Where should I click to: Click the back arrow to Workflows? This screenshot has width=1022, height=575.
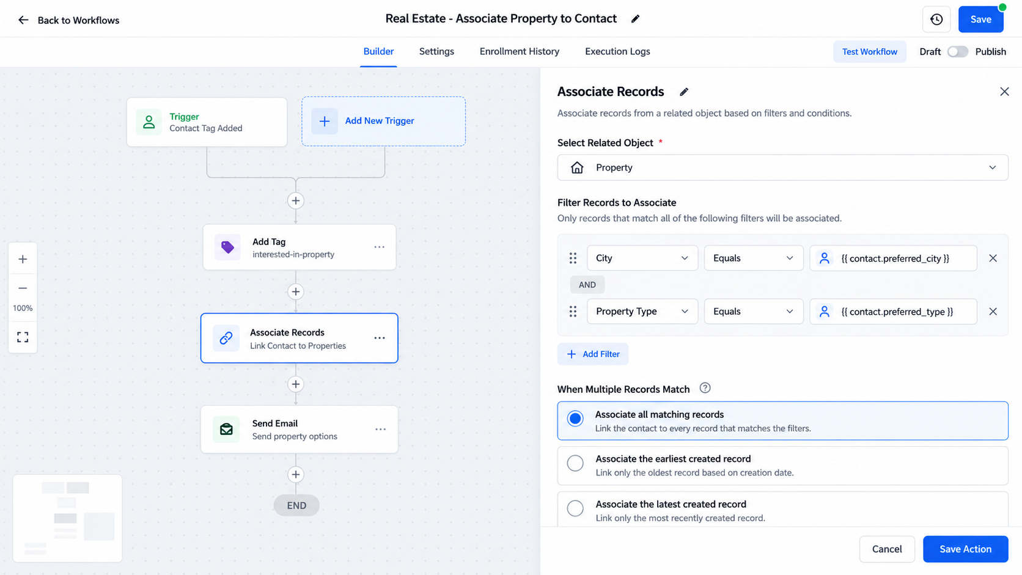23,20
